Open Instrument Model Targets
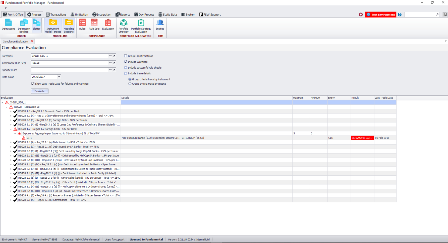Image resolution: width=448 pixels, height=243 pixels. point(53,25)
